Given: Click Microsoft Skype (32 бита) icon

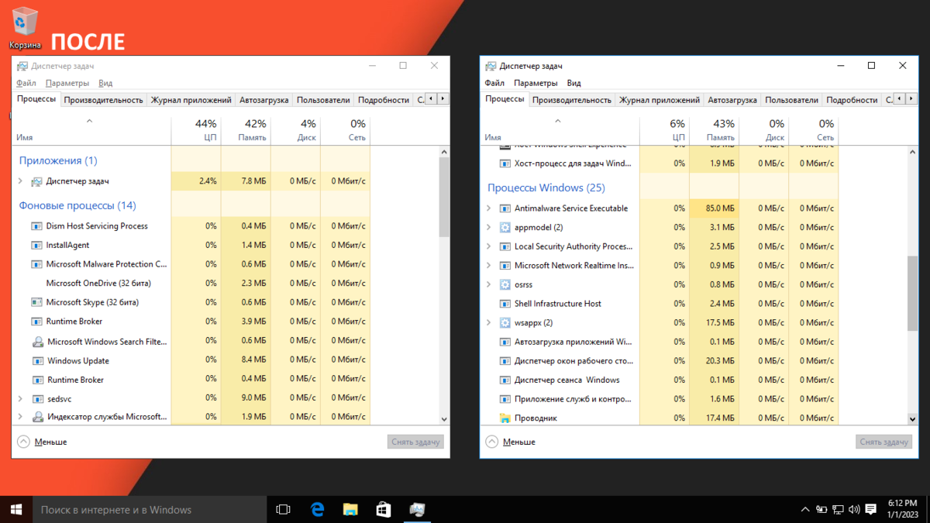Looking at the screenshot, I should point(36,302).
